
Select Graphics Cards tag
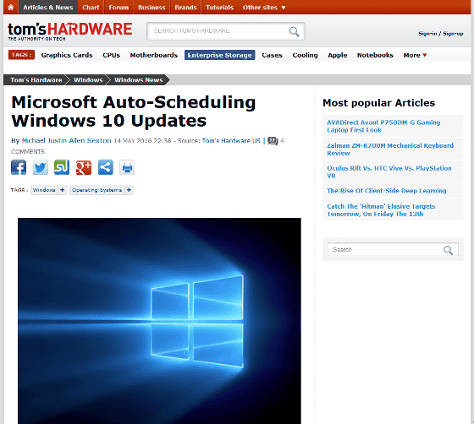click(67, 55)
